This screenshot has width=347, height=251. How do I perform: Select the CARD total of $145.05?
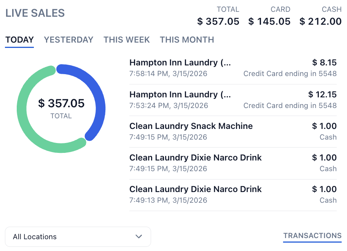pos(269,21)
